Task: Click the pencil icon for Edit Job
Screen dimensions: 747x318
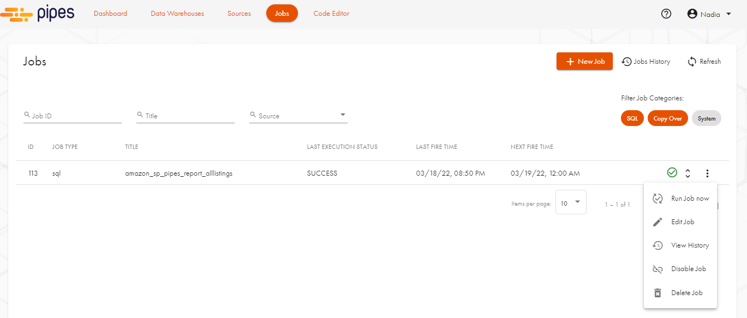Action: [x=658, y=222]
